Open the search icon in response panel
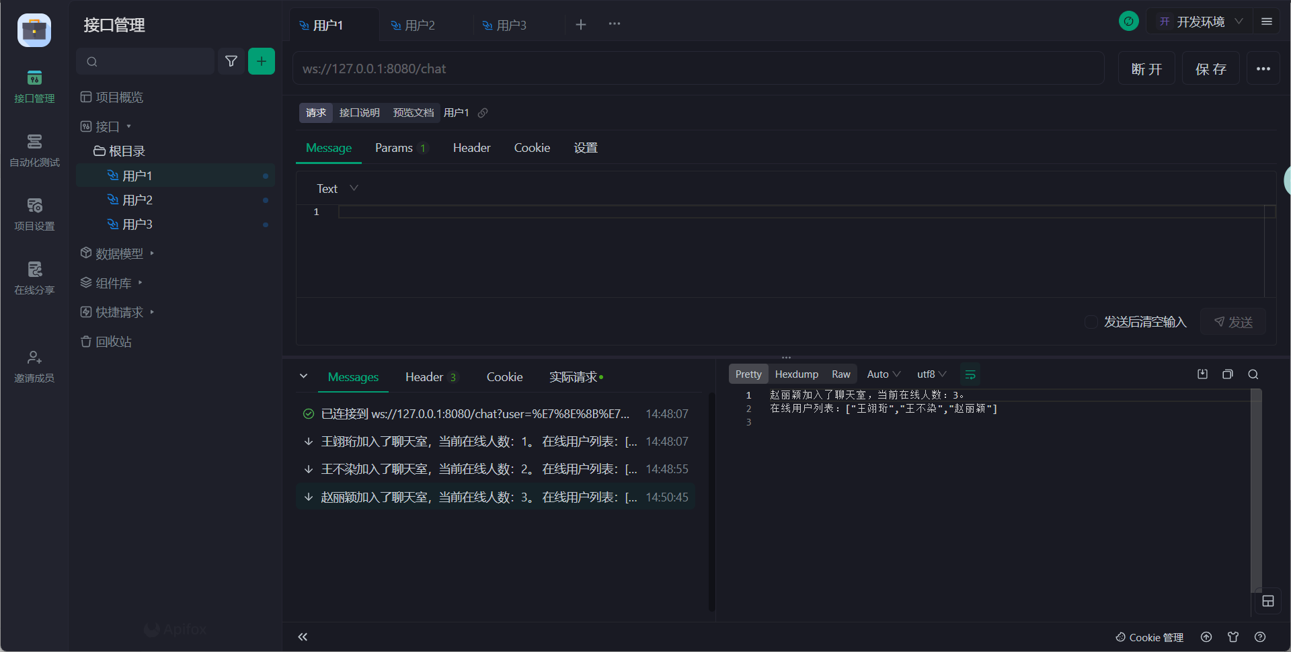The image size is (1291, 652). tap(1253, 374)
